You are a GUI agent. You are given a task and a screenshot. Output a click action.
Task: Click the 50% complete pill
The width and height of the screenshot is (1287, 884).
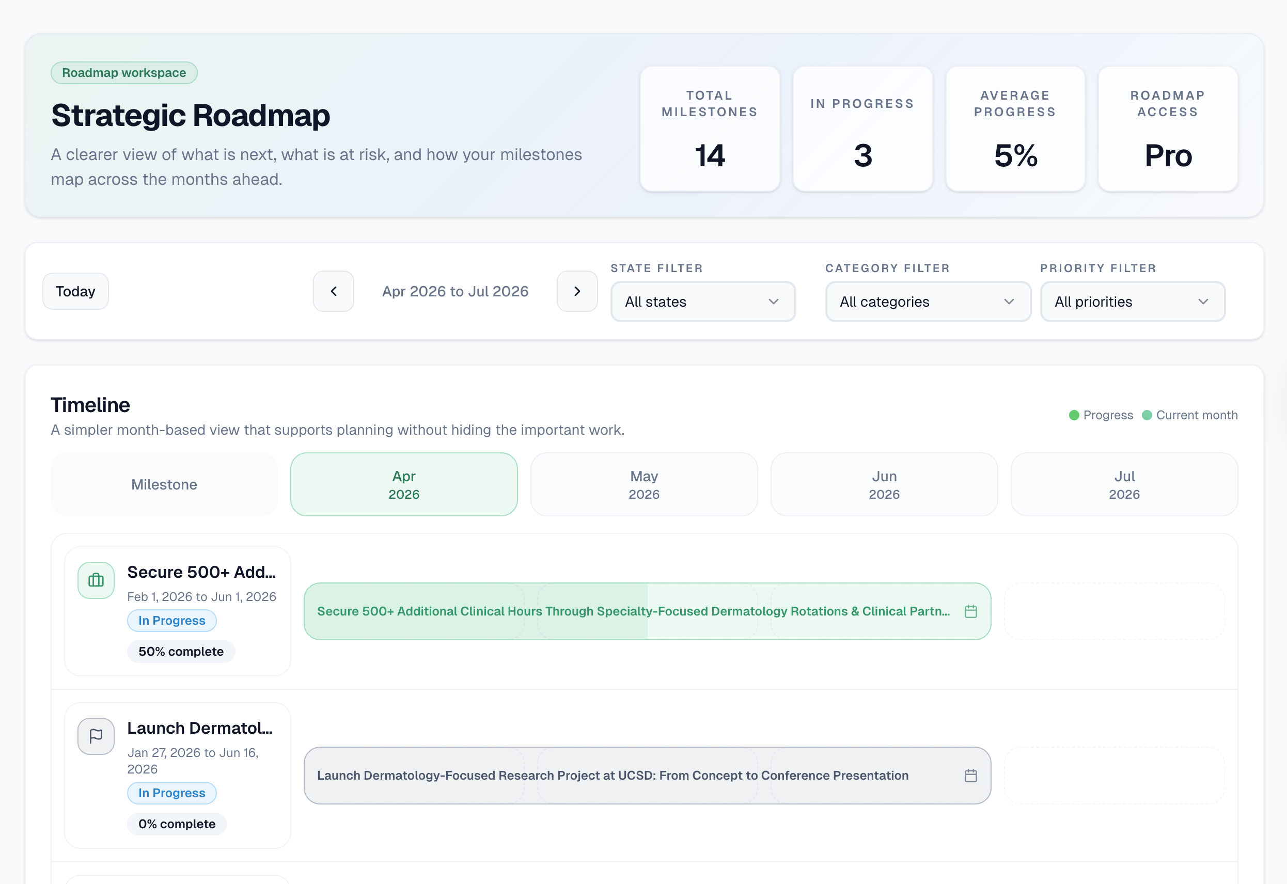click(181, 651)
